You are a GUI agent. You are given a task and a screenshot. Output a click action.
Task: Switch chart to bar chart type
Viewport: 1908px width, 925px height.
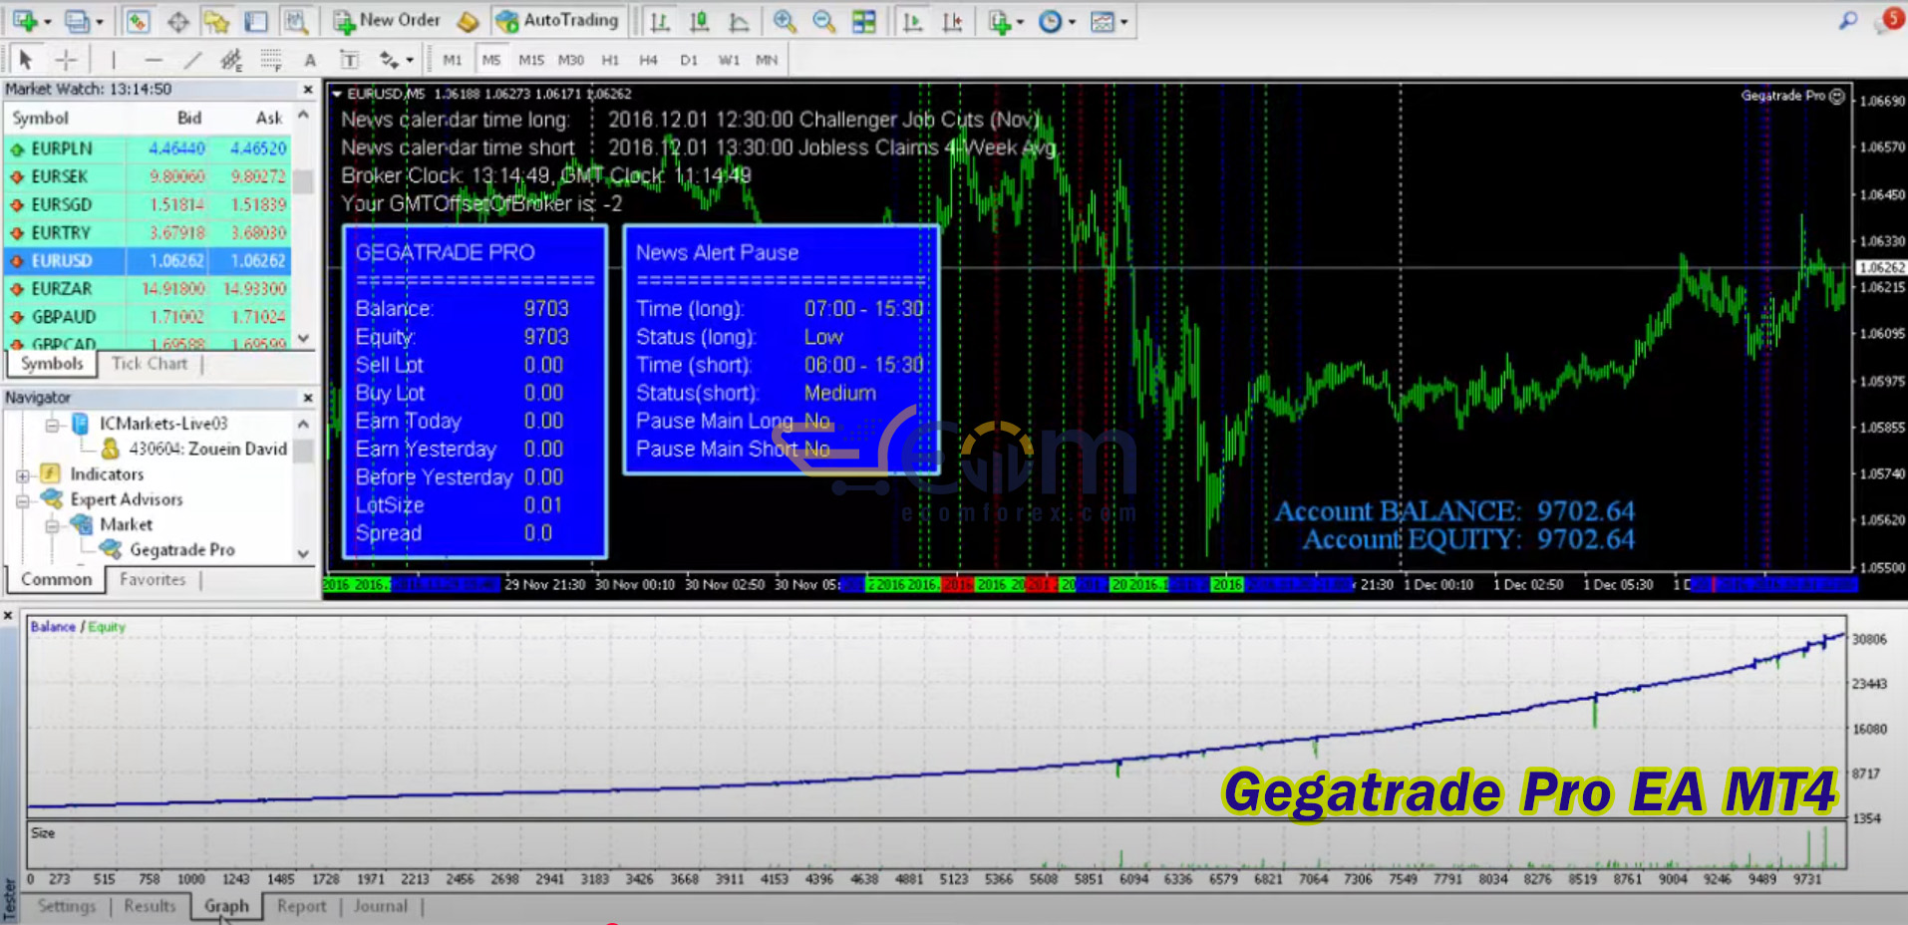(x=659, y=21)
